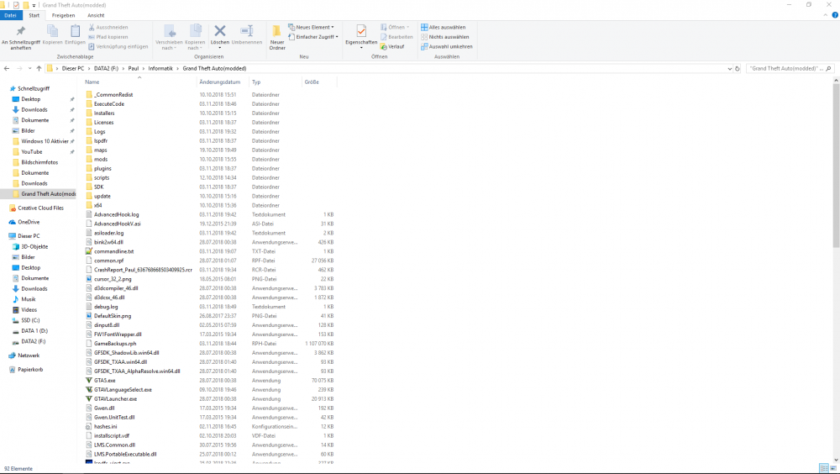Viewport: 840px width, 474px height.
Task: Switch to the details view layout icon
Action: [824, 469]
